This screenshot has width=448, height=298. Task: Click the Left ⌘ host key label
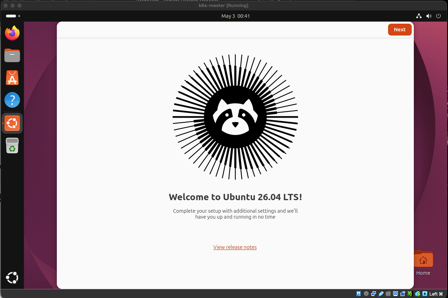coord(436,294)
